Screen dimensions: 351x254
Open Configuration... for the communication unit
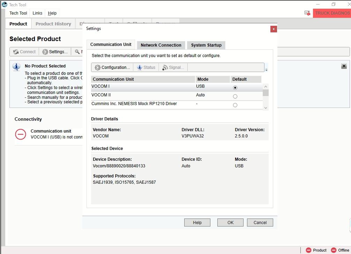coord(112,68)
